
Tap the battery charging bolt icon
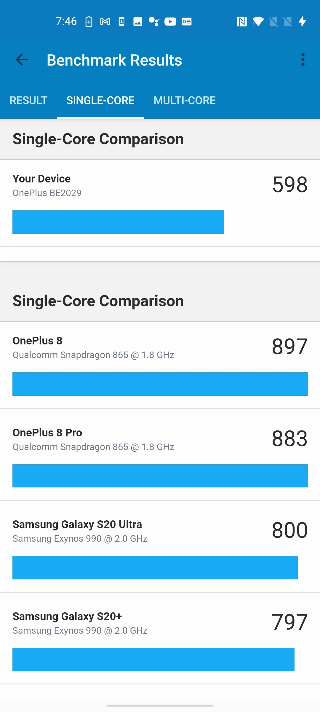(x=302, y=22)
